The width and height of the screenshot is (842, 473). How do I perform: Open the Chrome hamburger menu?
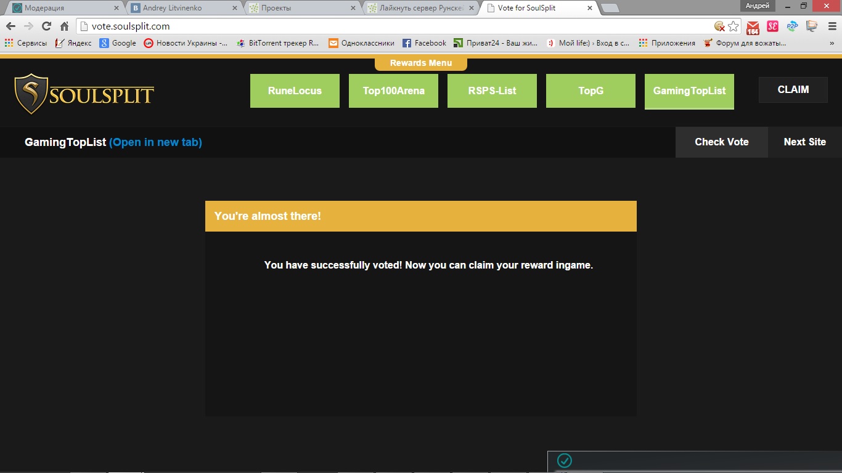[x=832, y=26]
